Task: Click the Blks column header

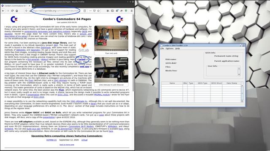Action: coord(185,83)
